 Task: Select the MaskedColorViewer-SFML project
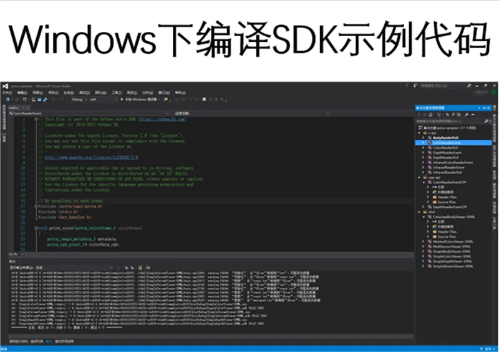453,242
